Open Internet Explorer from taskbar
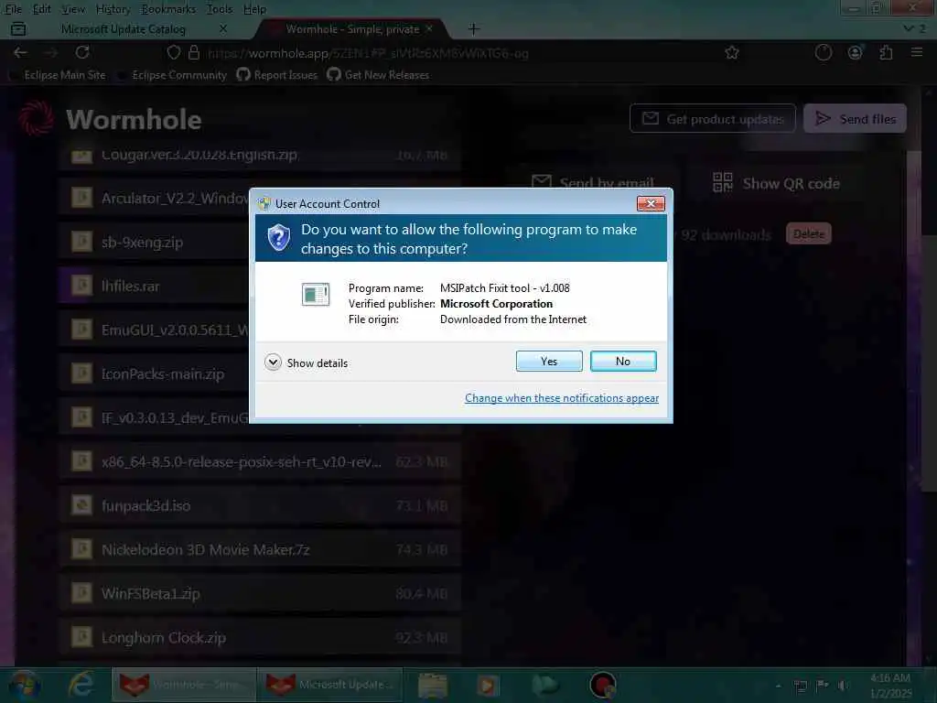Viewport: 937px width, 703px height. 81,685
